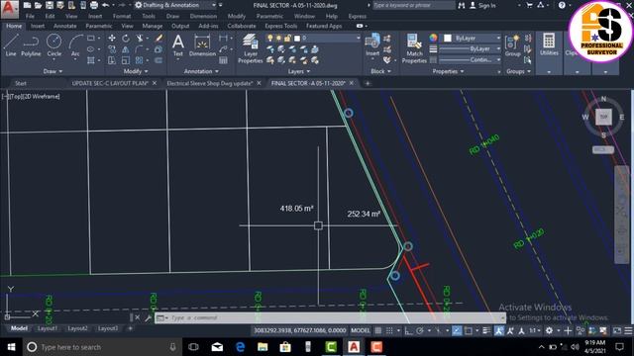Toggle annotation visibility in status bar
This screenshot has width=634, height=356.
click(x=499, y=330)
